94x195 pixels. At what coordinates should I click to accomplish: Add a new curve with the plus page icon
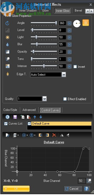[23, 117]
